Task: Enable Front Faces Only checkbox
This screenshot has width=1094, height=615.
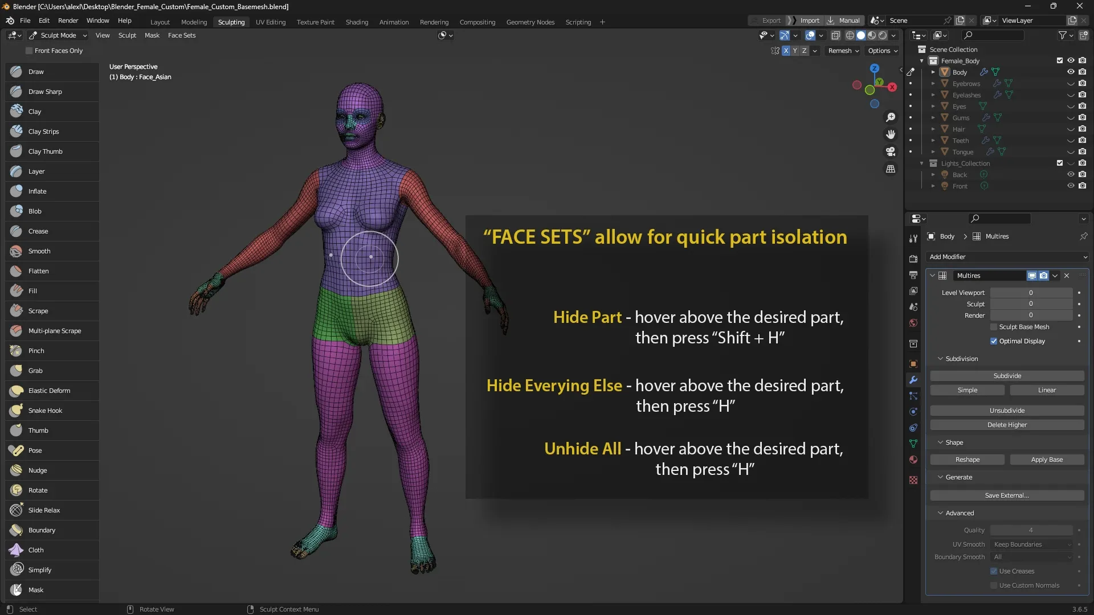Action: (29, 51)
